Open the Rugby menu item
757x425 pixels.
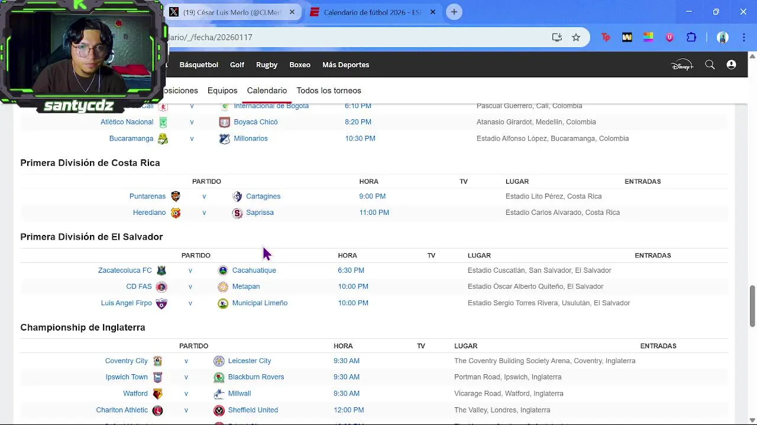[267, 65]
